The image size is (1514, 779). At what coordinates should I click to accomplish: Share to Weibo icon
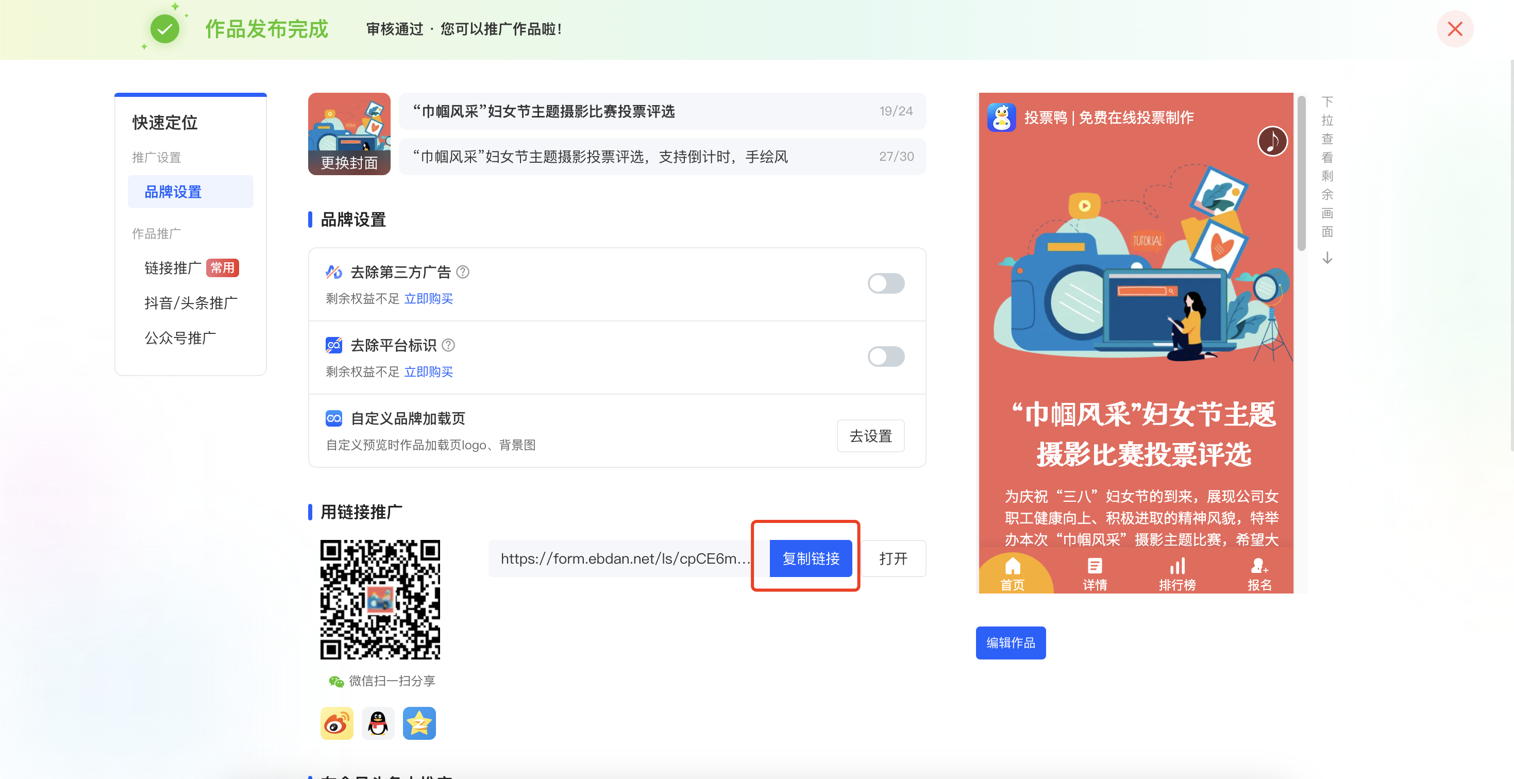337,723
